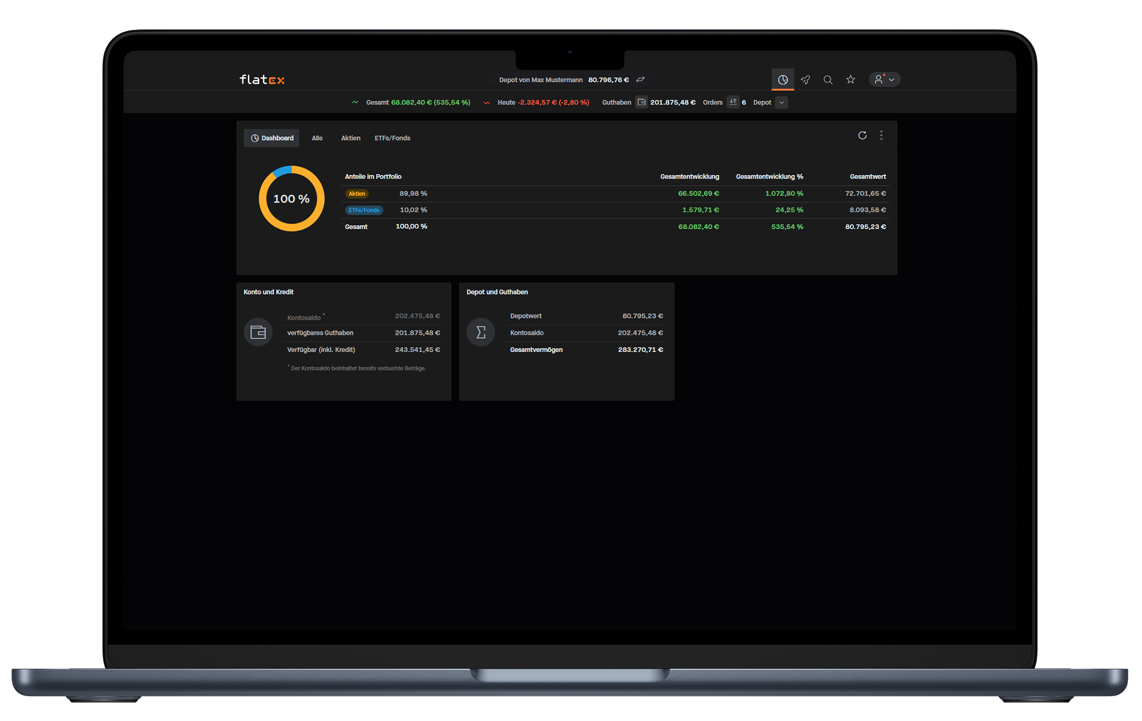Image resolution: width=1142 pixels, height=721 pixels.
Task: Click the Gesamtentwicklung % column header
Action: click(x=769, y=176)
